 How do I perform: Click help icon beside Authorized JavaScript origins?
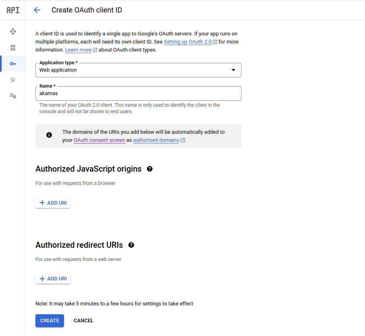pos(150,169)
